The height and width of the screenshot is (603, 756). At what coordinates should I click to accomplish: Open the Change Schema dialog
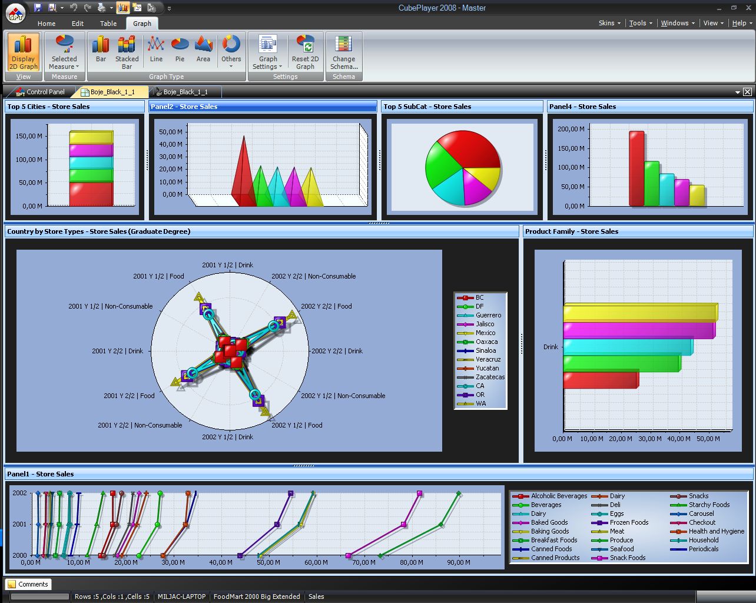tap(344, 52)
